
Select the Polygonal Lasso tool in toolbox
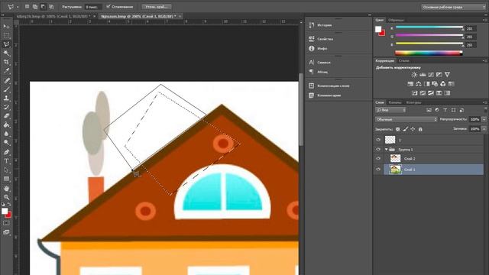click(6, 44)
